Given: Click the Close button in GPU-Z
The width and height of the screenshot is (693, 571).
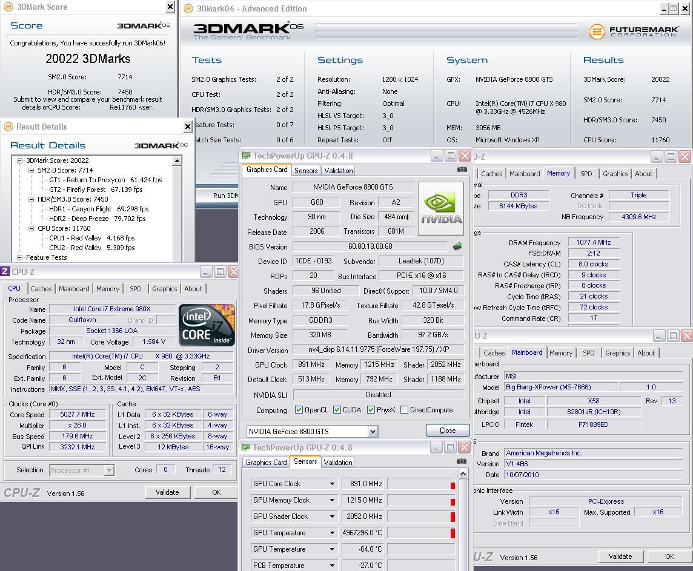Looking at the screenshot, I should pyautogui.click(x=448, y=430).
